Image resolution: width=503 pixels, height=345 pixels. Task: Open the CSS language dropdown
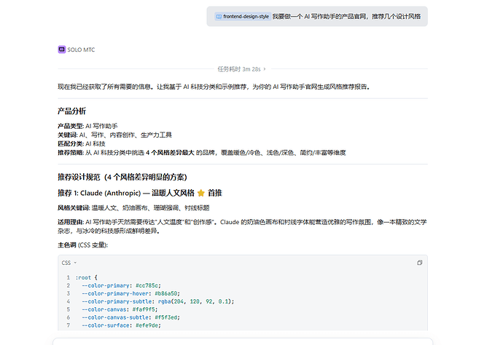pyautogui.click(x=69, y=263)
